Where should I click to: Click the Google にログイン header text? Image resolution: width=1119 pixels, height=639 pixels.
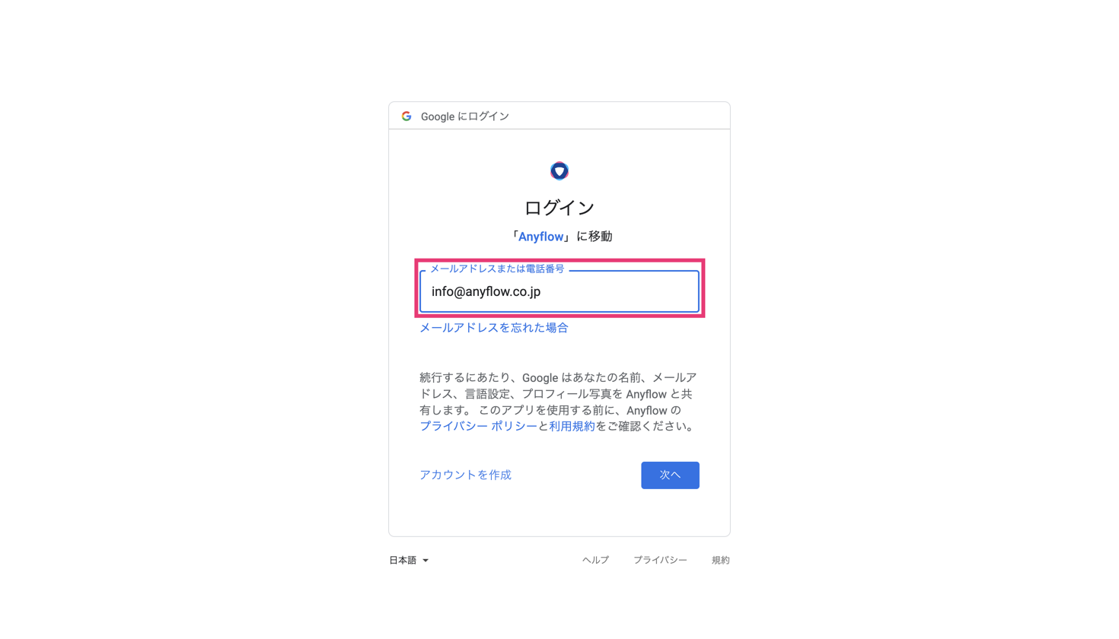coord(465,116)
